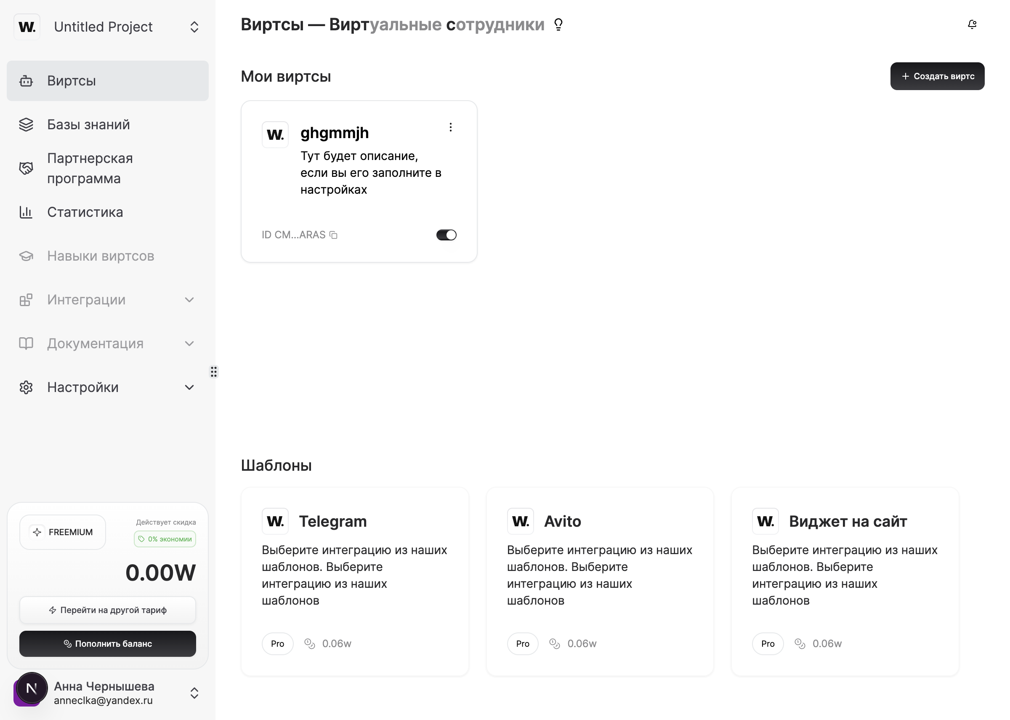Click the open book icon for Документация
The image size is (1010, 720).
26,344
